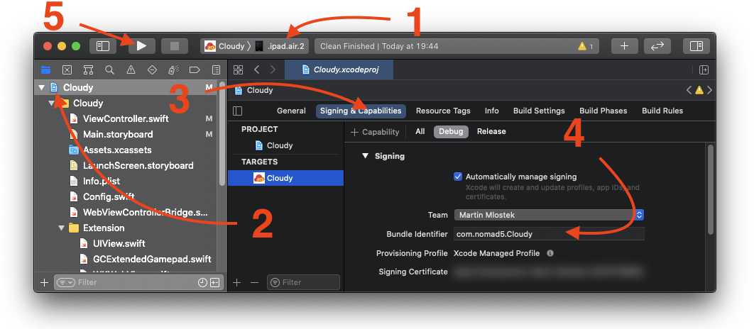Image resolution: width=754 pixels, height=329 pixels.
Task: Click the Bundle Identifier field
Action: point(549,234)
